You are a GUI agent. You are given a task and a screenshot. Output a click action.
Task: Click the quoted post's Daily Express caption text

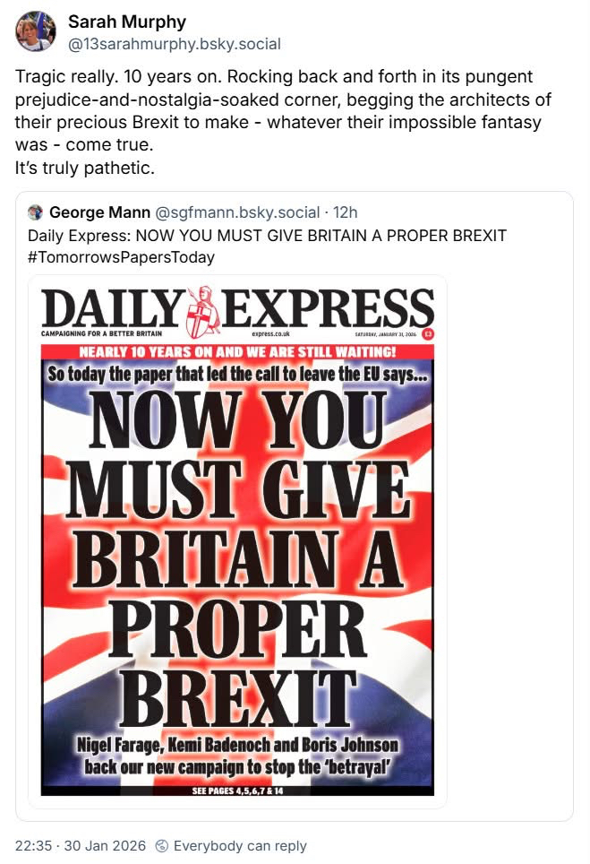coord(267,235)
